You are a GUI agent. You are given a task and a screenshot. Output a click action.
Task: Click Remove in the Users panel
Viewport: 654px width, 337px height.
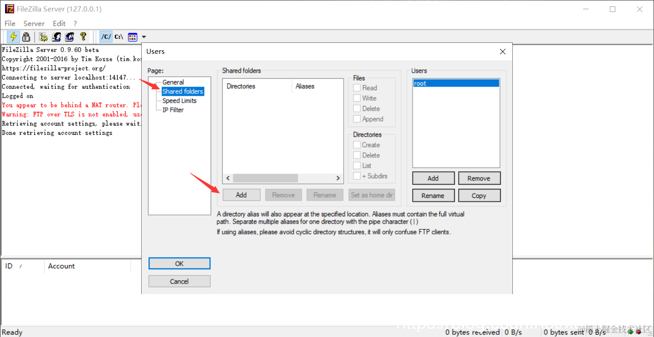pos(479,178)
